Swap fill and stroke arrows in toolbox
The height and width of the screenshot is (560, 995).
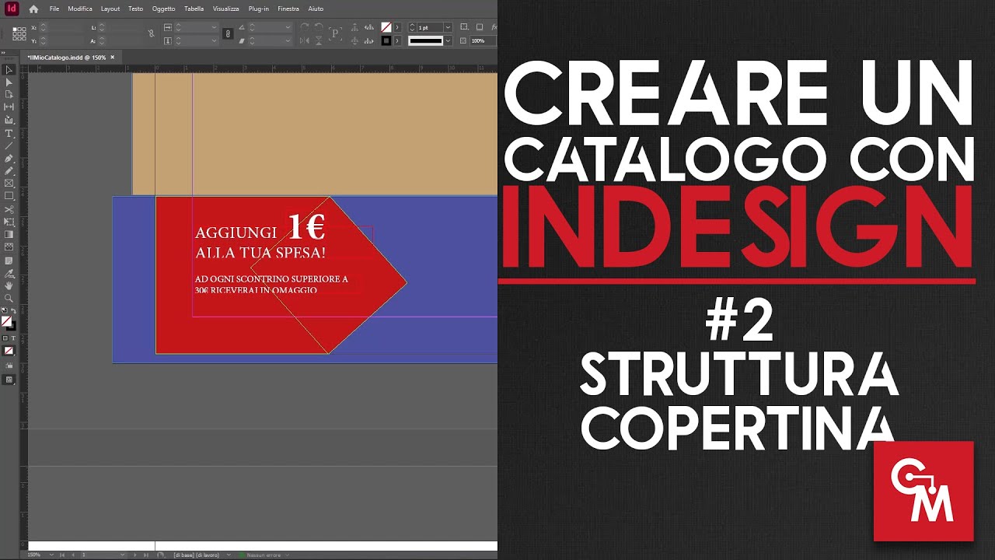pyautogui.click(x=13, y=311)
